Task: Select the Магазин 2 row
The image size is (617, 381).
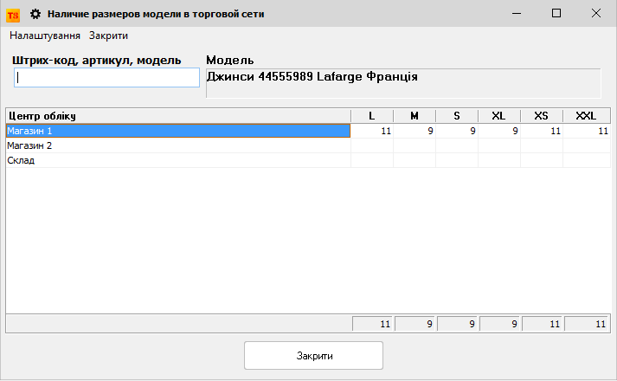Action: click(177, 145)
